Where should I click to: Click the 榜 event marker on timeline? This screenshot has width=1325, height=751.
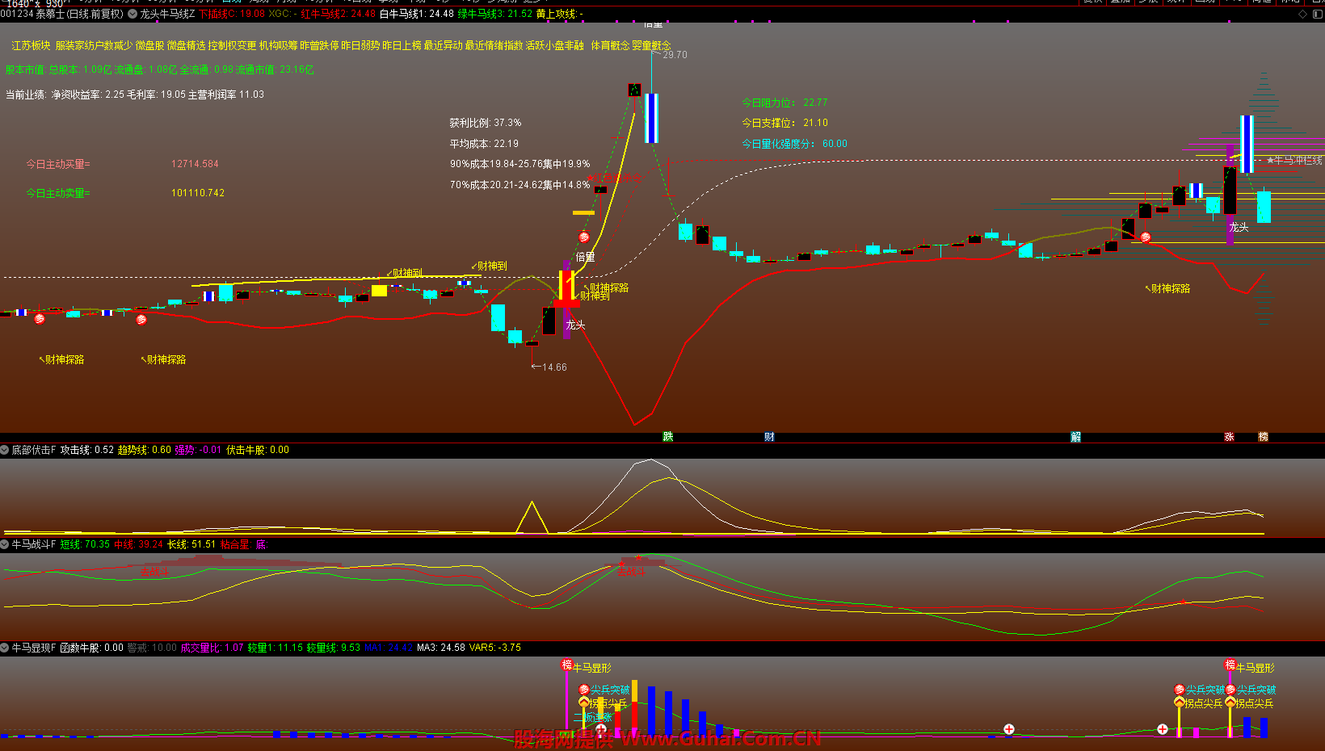pos(1264,437)
